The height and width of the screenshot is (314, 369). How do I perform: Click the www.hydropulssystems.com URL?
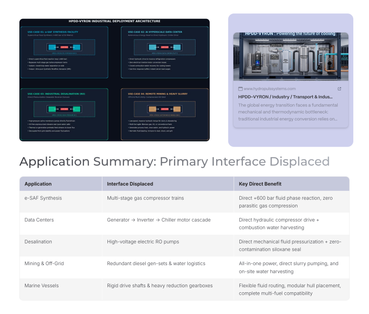(x=270, y=89)
